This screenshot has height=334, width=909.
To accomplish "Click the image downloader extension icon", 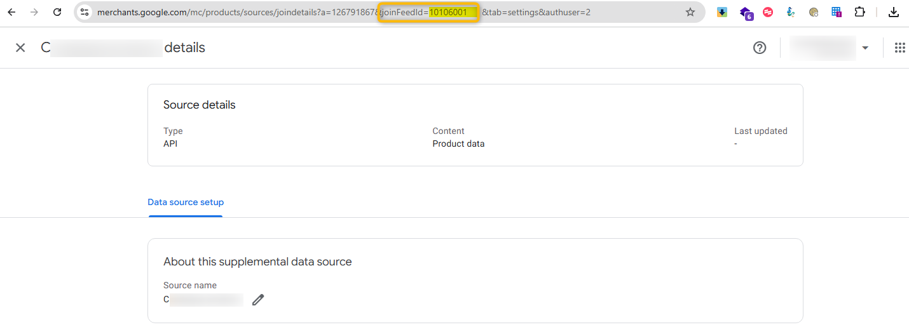I will (x=722, y=12).
